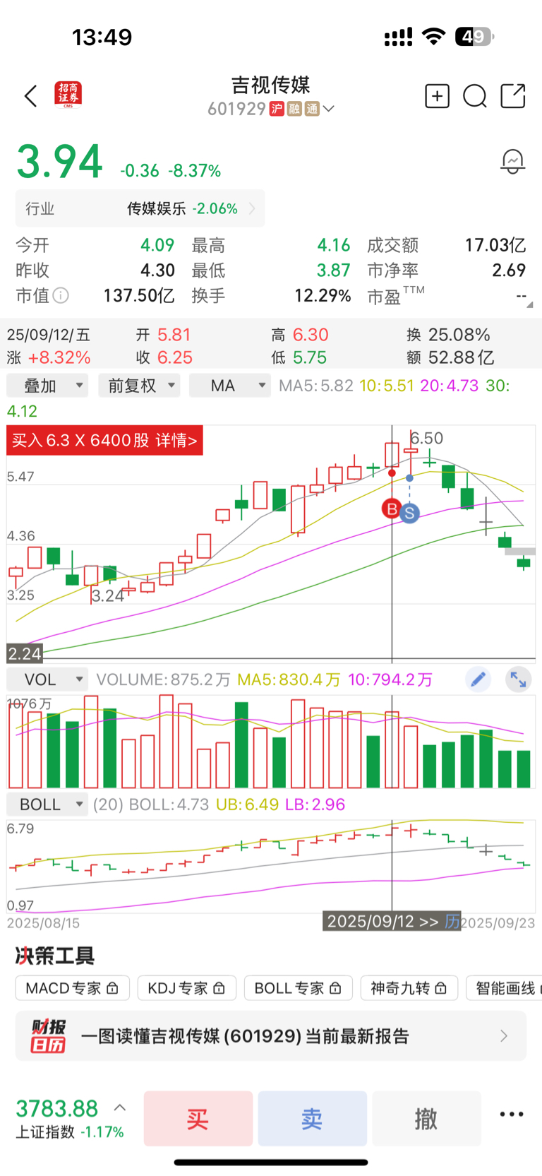Viewport: 542px width, 1176px height.
Task: Tap the 撤 cancel order button
Action: click(x=426, y=1118)
